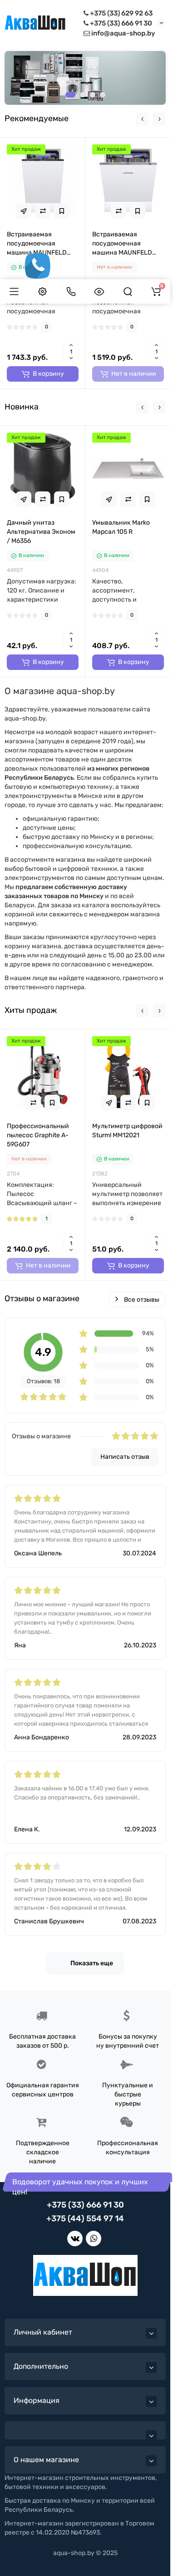Open shopping cart icon in sticky bar
173x2576 pixels.
pyautogui.click(x=156, y=291)
